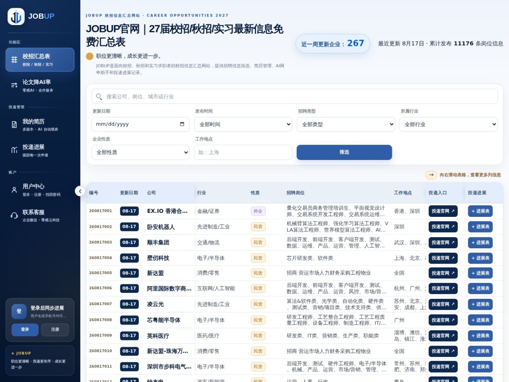
Task: Collapse the sidebar with the chevron button
Action: [80, 191]
